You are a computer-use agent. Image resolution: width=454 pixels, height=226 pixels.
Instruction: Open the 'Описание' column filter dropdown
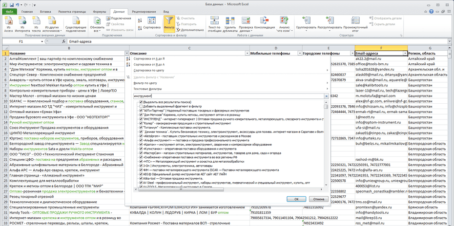tap(247, 54)
